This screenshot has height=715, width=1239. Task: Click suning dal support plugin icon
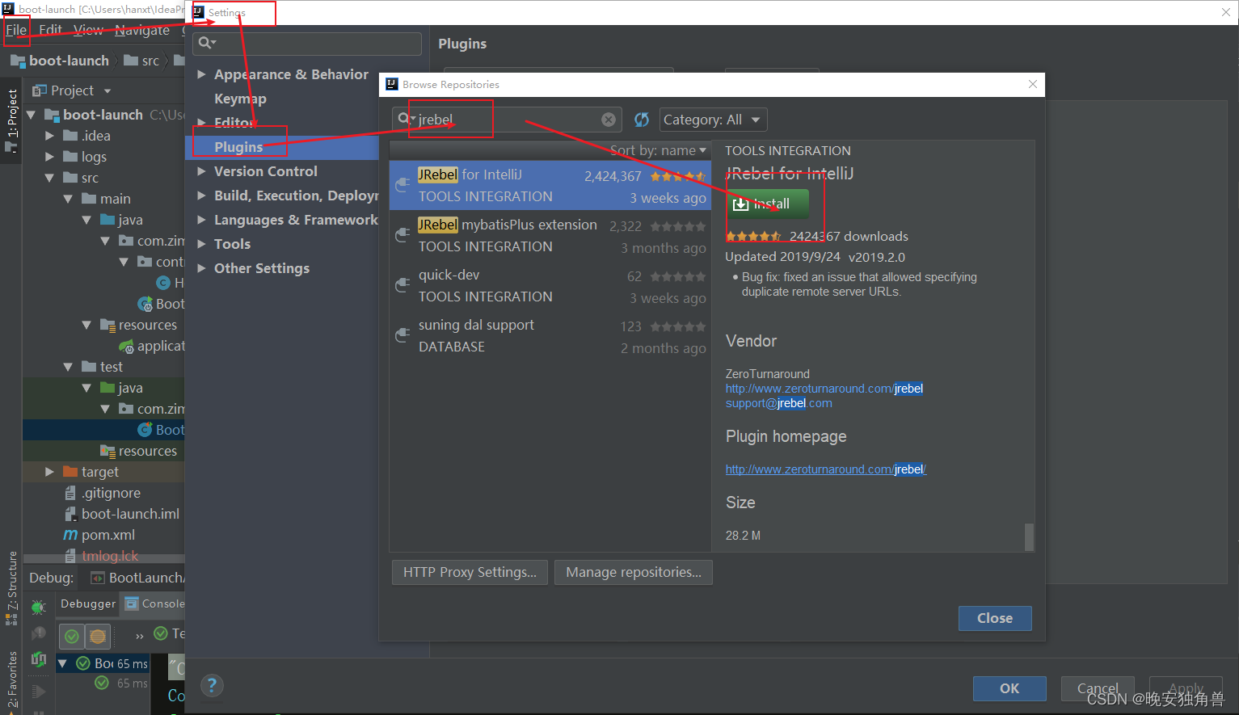click(402, 335)
